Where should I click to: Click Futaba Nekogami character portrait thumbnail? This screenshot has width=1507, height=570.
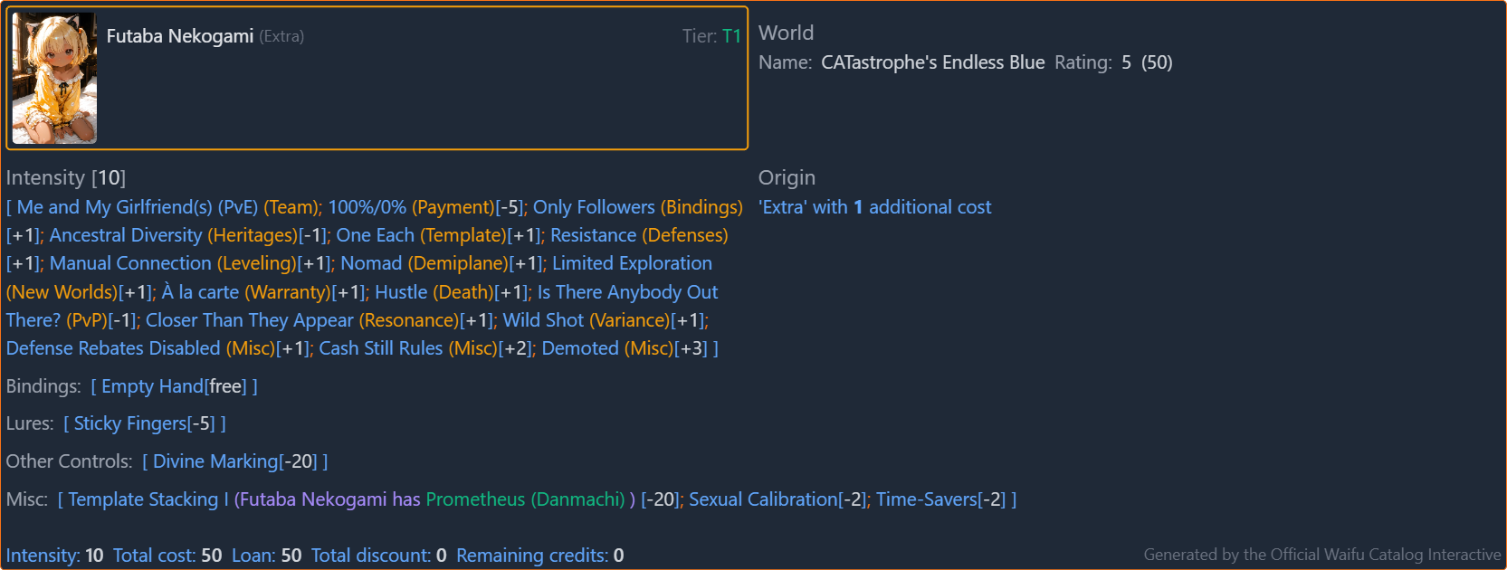pos(54,78)
